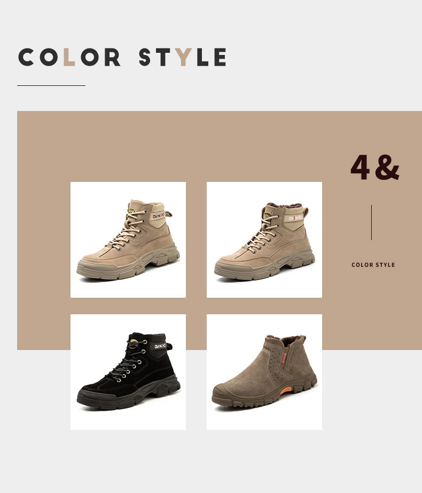422x493 pixels.
Task: Click the red tag on slip-on boot
Action: pyautogui.click(x=284, y=358)
